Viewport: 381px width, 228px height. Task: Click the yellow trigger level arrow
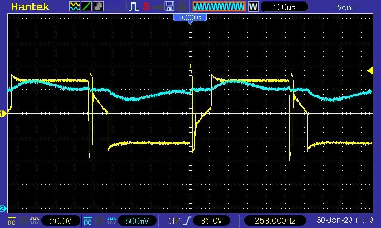371,71
